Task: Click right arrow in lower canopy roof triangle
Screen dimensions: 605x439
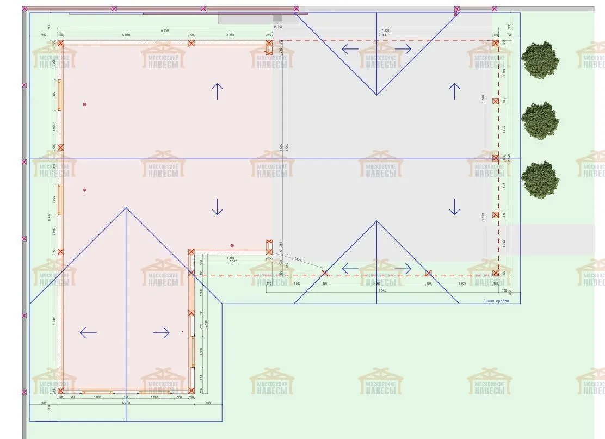Action: point(403,268)
